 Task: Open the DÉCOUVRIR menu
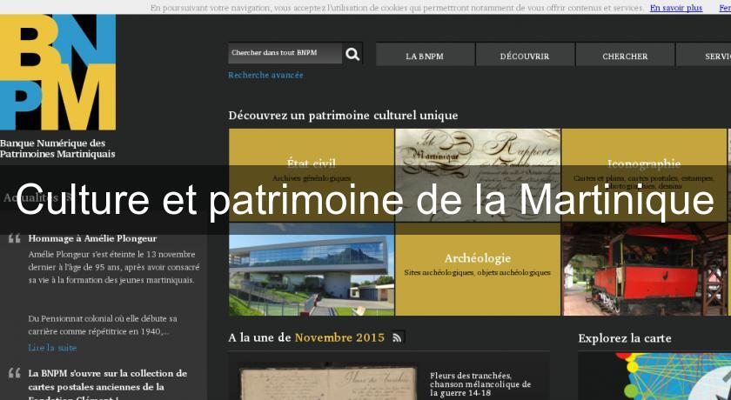coord(525,56)
